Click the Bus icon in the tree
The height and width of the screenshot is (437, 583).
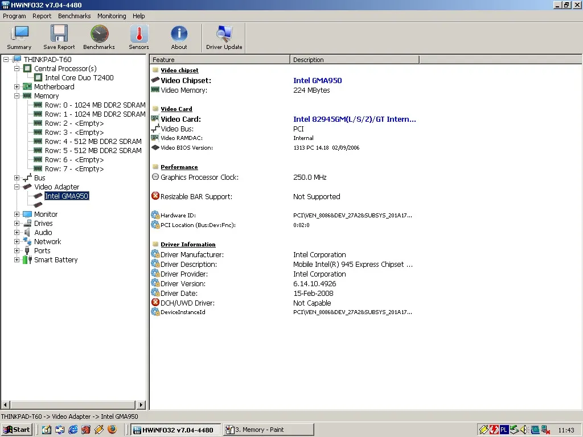[27, 178]
